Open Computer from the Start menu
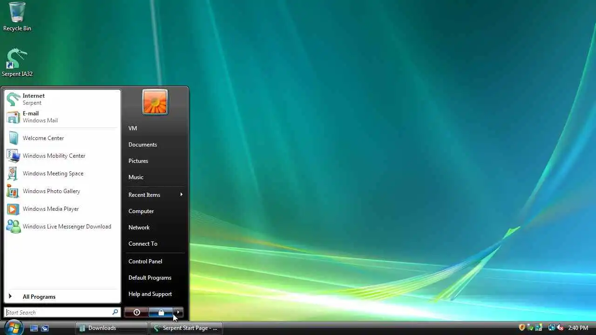 click(x=155, y=211)
